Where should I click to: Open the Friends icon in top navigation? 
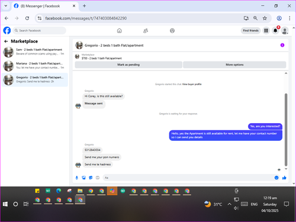pos(146,31)
